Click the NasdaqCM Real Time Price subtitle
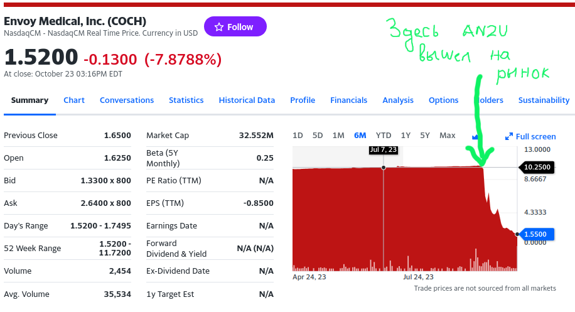Image resolution: width=575 pixels, height=312 pixels. tap(101, 33)
